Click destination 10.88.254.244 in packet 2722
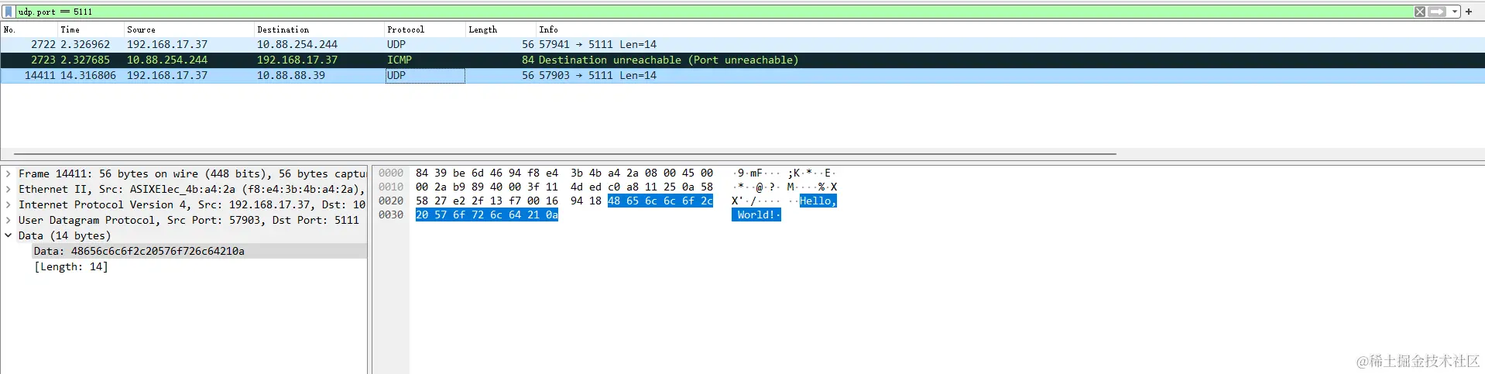The image size is (1485, 374). [297, 45]
